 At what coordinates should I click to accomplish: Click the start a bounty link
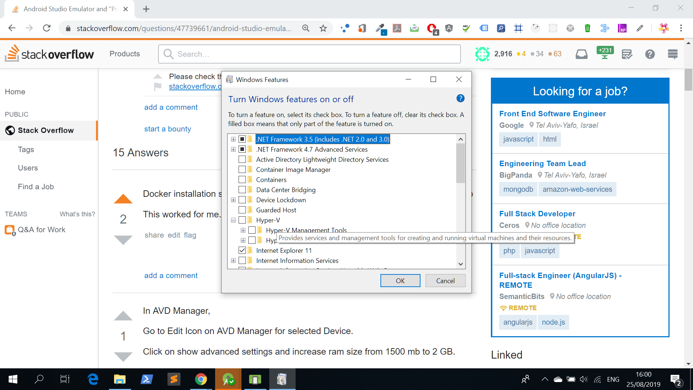167,129
